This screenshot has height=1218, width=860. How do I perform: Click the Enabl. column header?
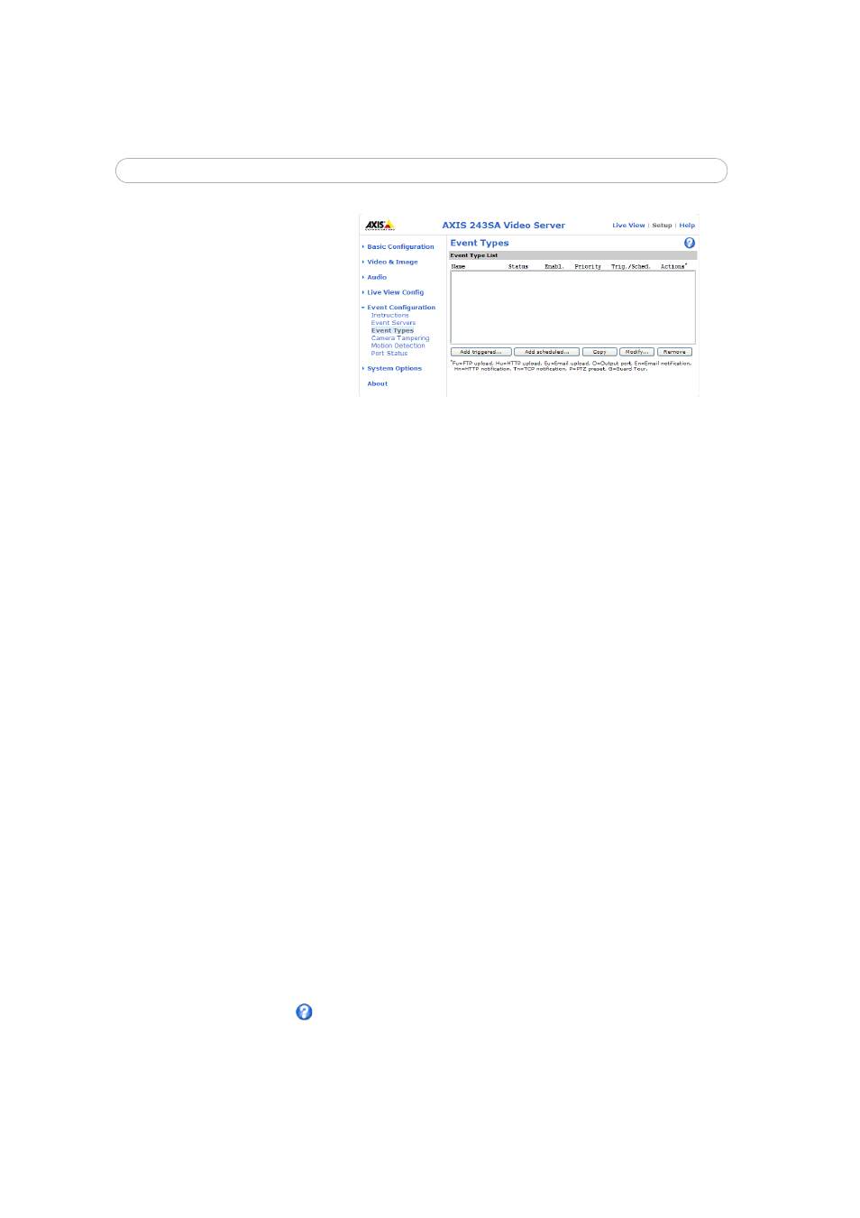(554, 267)
